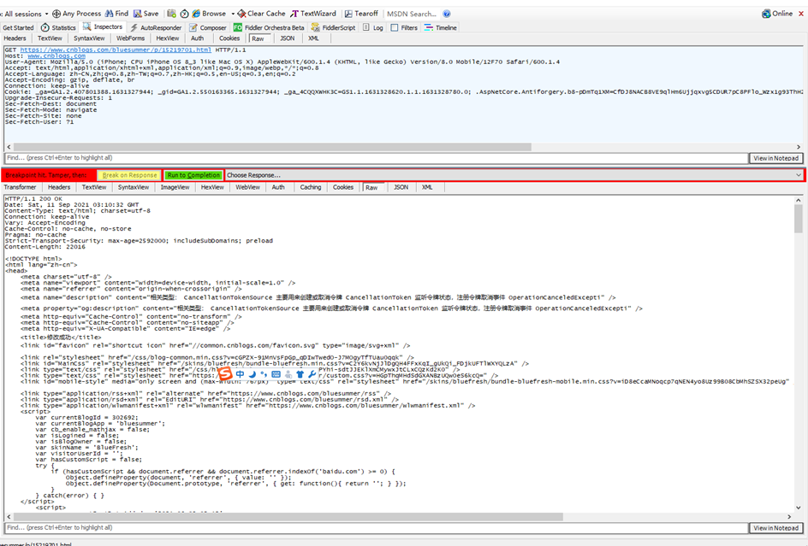Click the blue help icon beside MSDN Search
The height and width of the screenshot is (546, 808).
[447, 14]
